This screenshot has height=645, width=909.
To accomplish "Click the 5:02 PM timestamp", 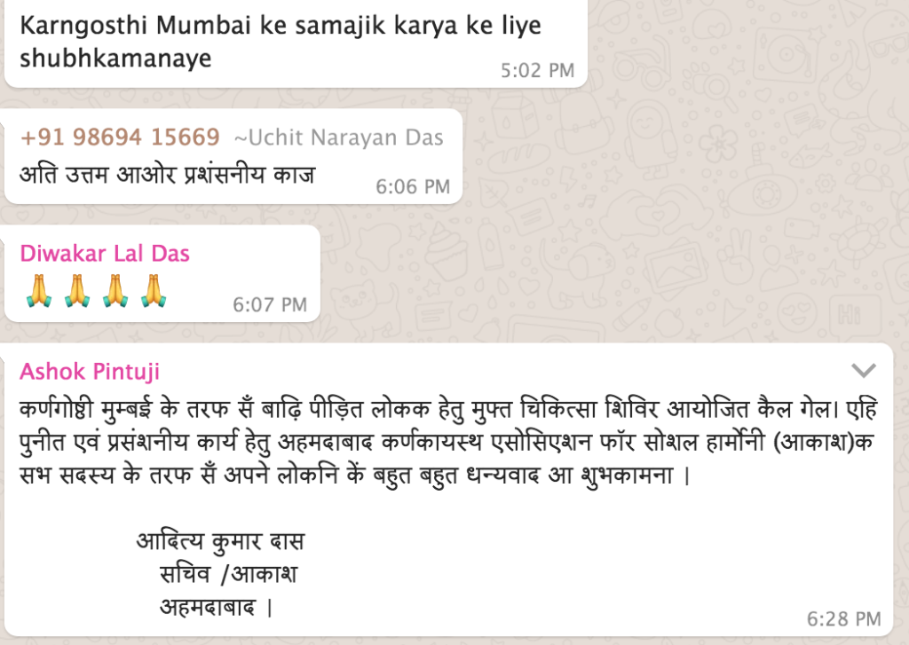I will (537, 71).
